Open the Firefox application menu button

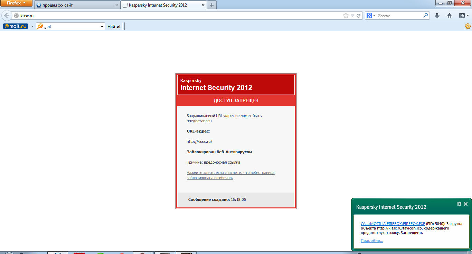[16, 3]
